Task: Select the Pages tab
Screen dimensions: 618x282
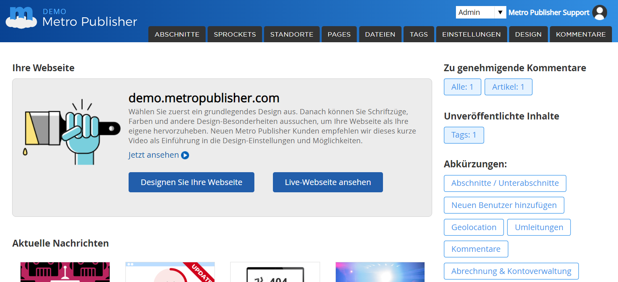Action: [339, 34]
